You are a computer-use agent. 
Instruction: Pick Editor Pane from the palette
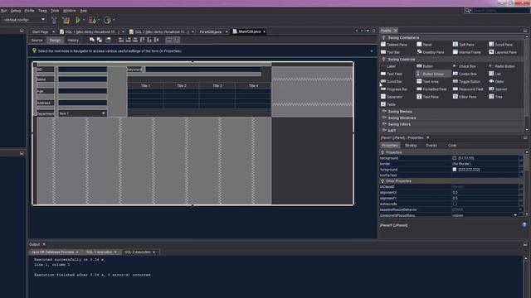[465, 97]
